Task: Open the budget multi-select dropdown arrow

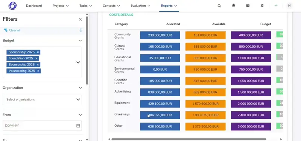Action: click(x=78, y=62)
